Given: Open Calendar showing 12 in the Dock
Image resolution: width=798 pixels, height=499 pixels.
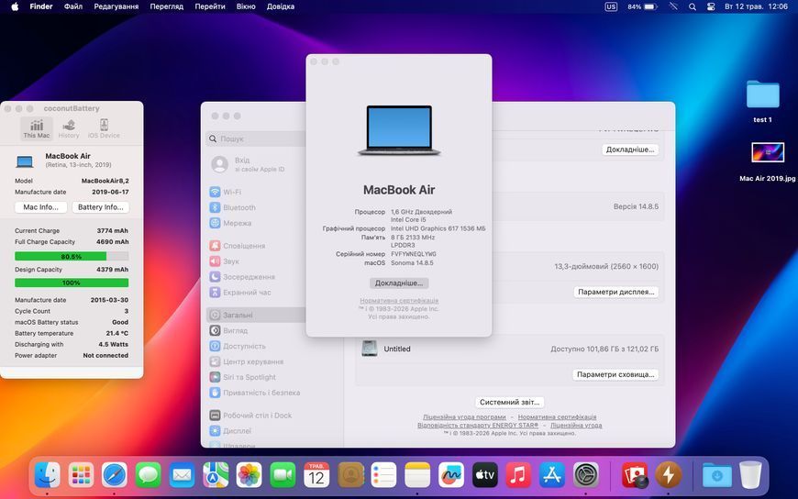Looking at the screenshot, I should pos(316,475).
